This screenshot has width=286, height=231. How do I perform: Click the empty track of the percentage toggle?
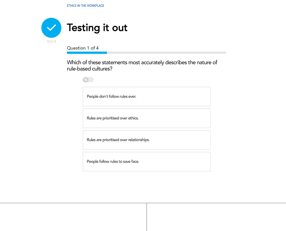(91, 80)
